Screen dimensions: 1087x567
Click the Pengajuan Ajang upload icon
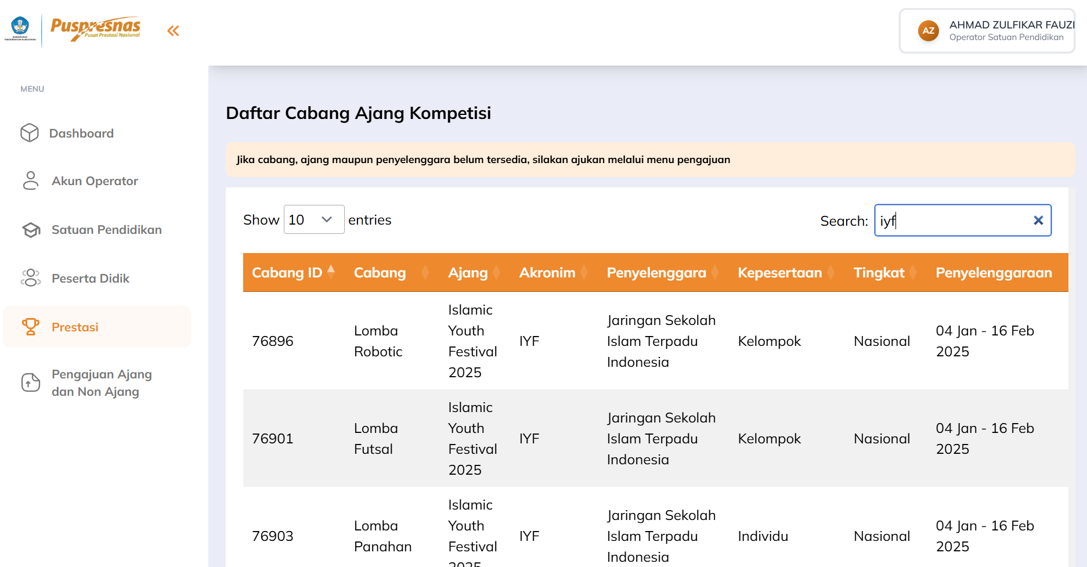click(x=31, y=382)
